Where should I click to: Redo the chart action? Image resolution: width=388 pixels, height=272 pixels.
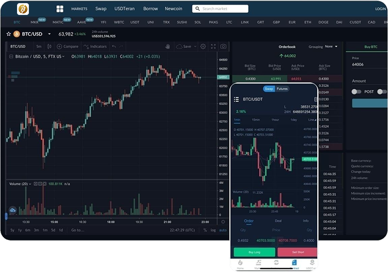(121, 46)
